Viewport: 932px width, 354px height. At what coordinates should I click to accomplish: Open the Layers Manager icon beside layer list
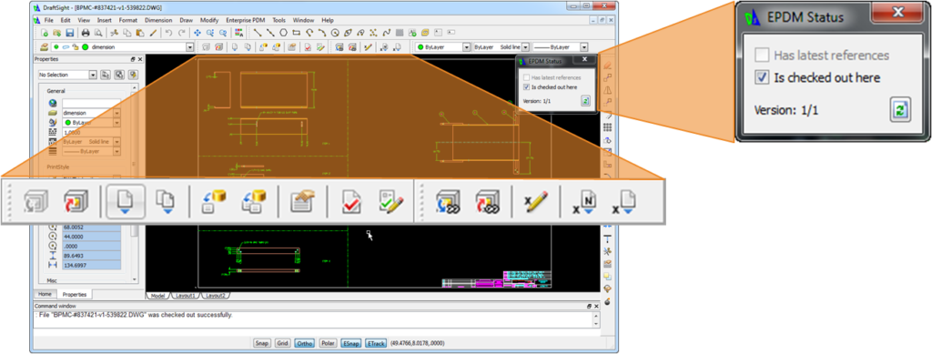tap(44, 47)
